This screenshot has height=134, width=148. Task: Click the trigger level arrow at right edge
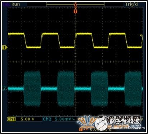[141, 35]
